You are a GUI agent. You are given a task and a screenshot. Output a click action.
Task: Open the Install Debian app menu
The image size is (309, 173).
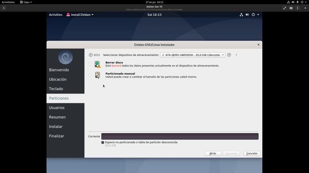80,15
